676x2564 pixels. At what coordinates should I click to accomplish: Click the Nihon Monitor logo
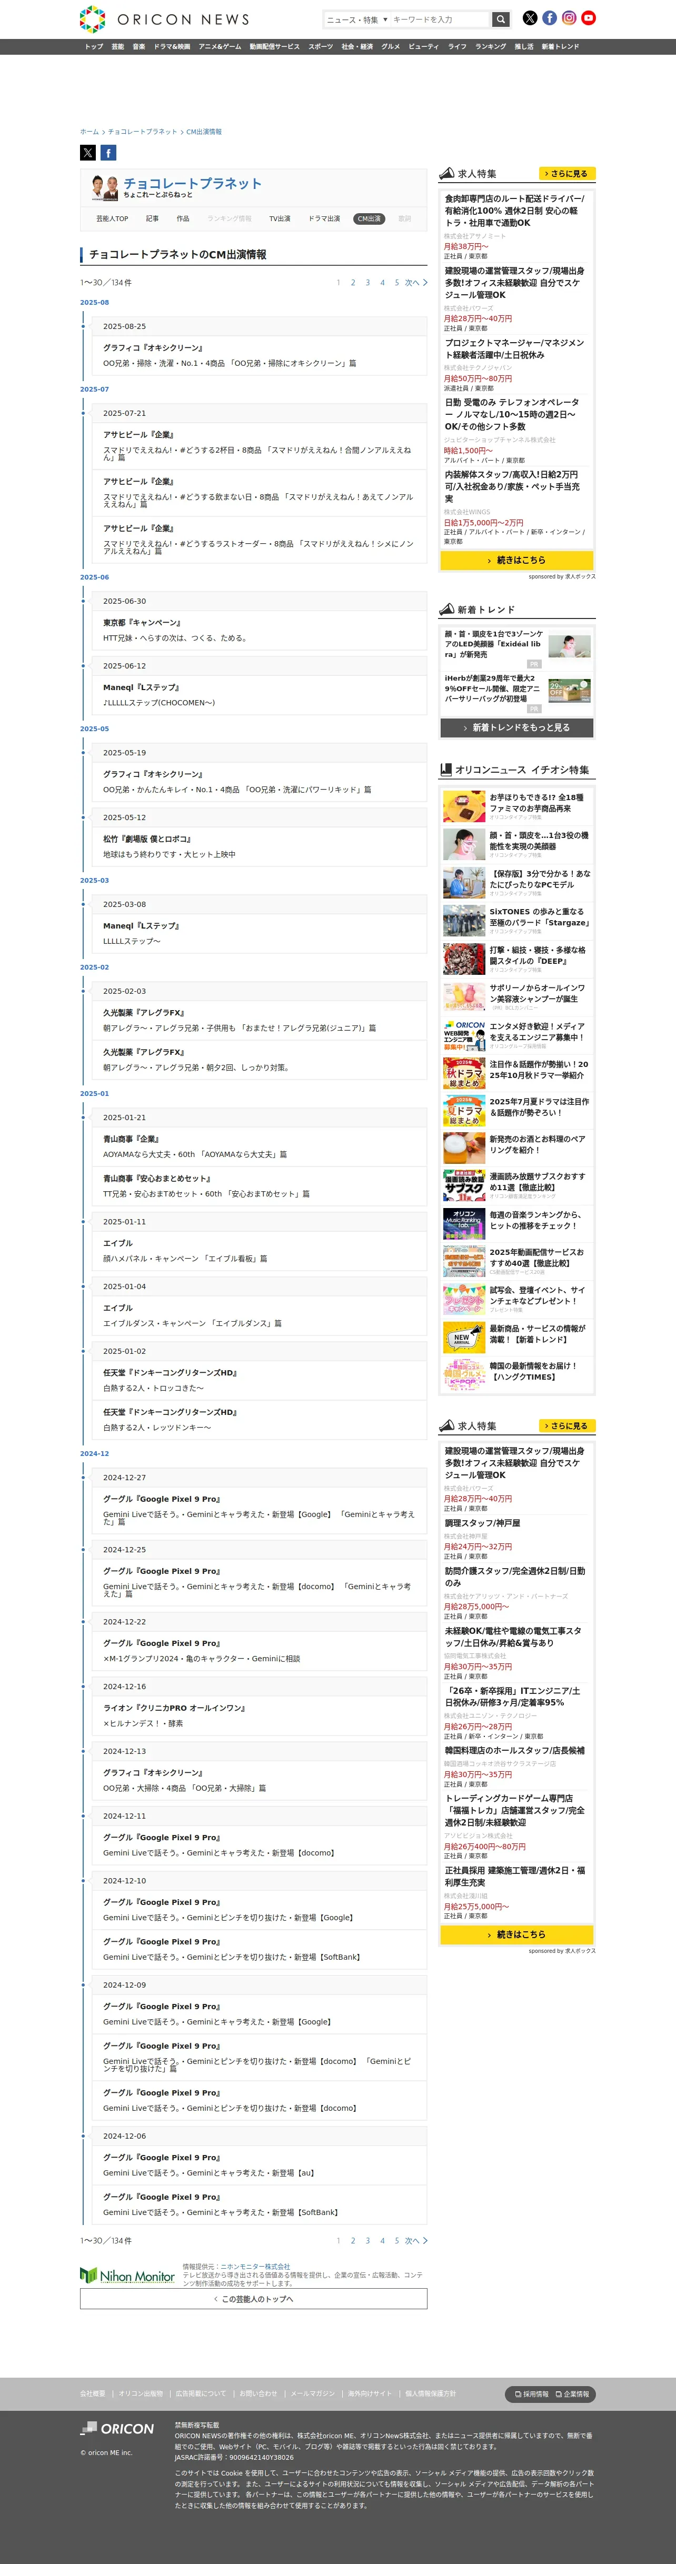[127, 2276]
